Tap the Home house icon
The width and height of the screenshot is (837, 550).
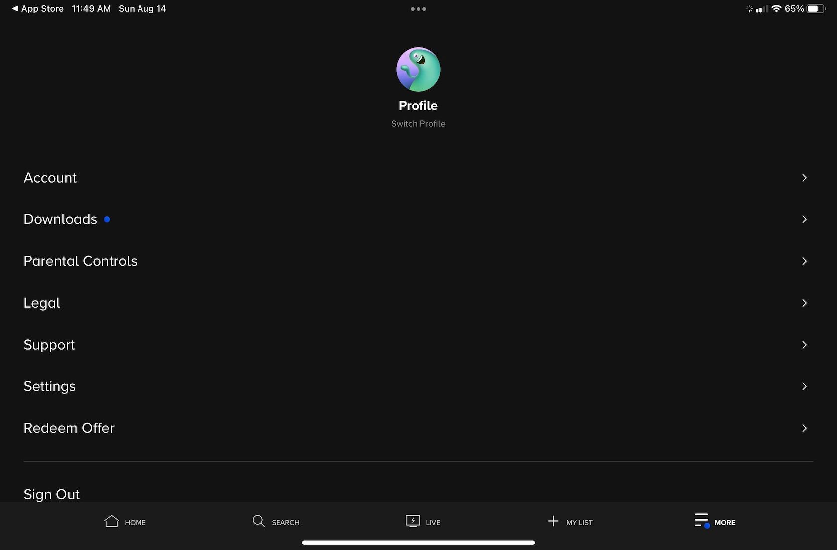pos(112,521)
